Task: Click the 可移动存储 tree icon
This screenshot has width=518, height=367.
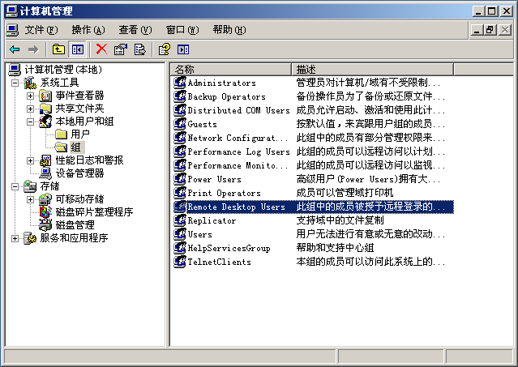Action: 45,199
